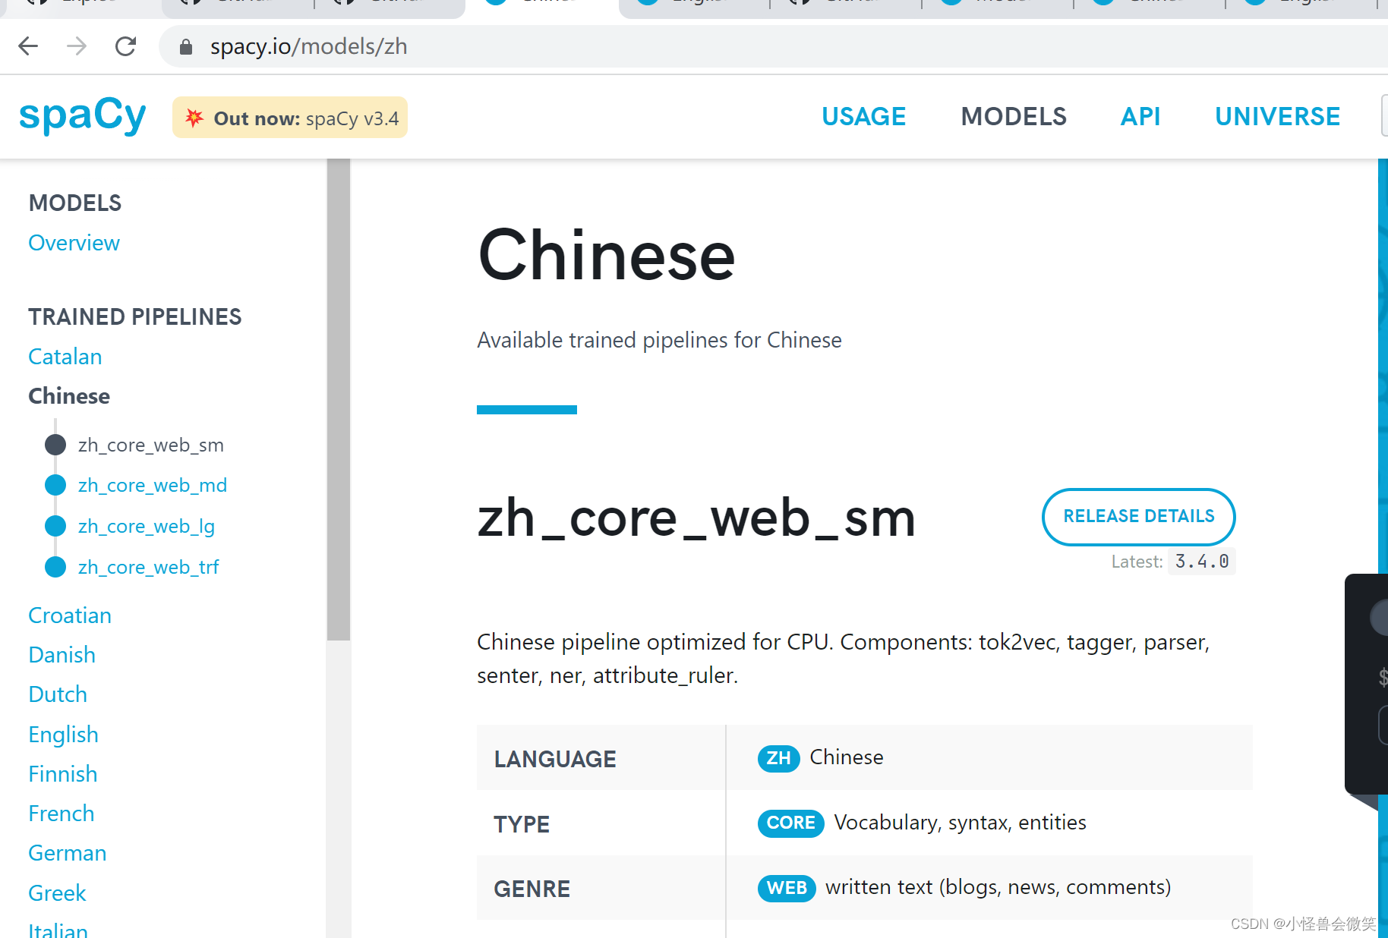Open French trained pipelines

[x=61, y=814]
